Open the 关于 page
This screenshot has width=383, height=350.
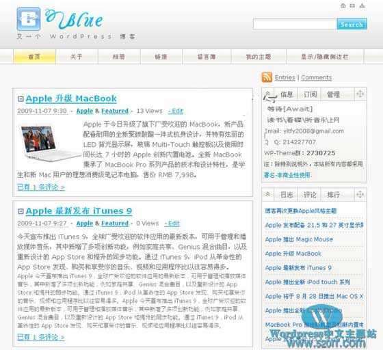coord(77,57)
